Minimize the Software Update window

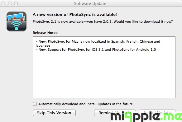10,3
